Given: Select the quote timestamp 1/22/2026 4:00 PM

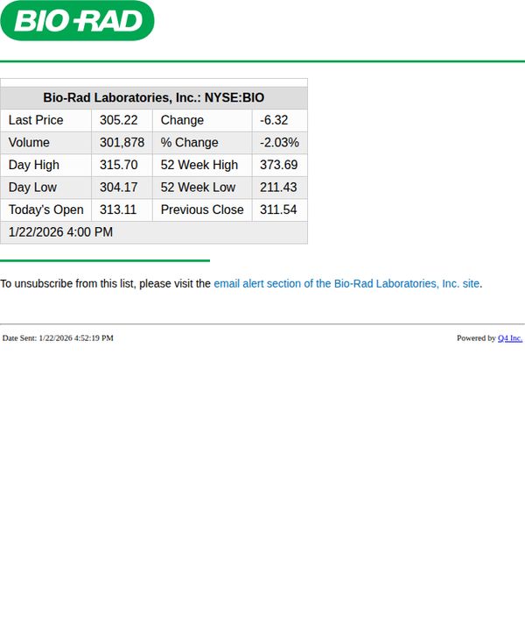Looking at the screenshot, I should coord(60,232).
